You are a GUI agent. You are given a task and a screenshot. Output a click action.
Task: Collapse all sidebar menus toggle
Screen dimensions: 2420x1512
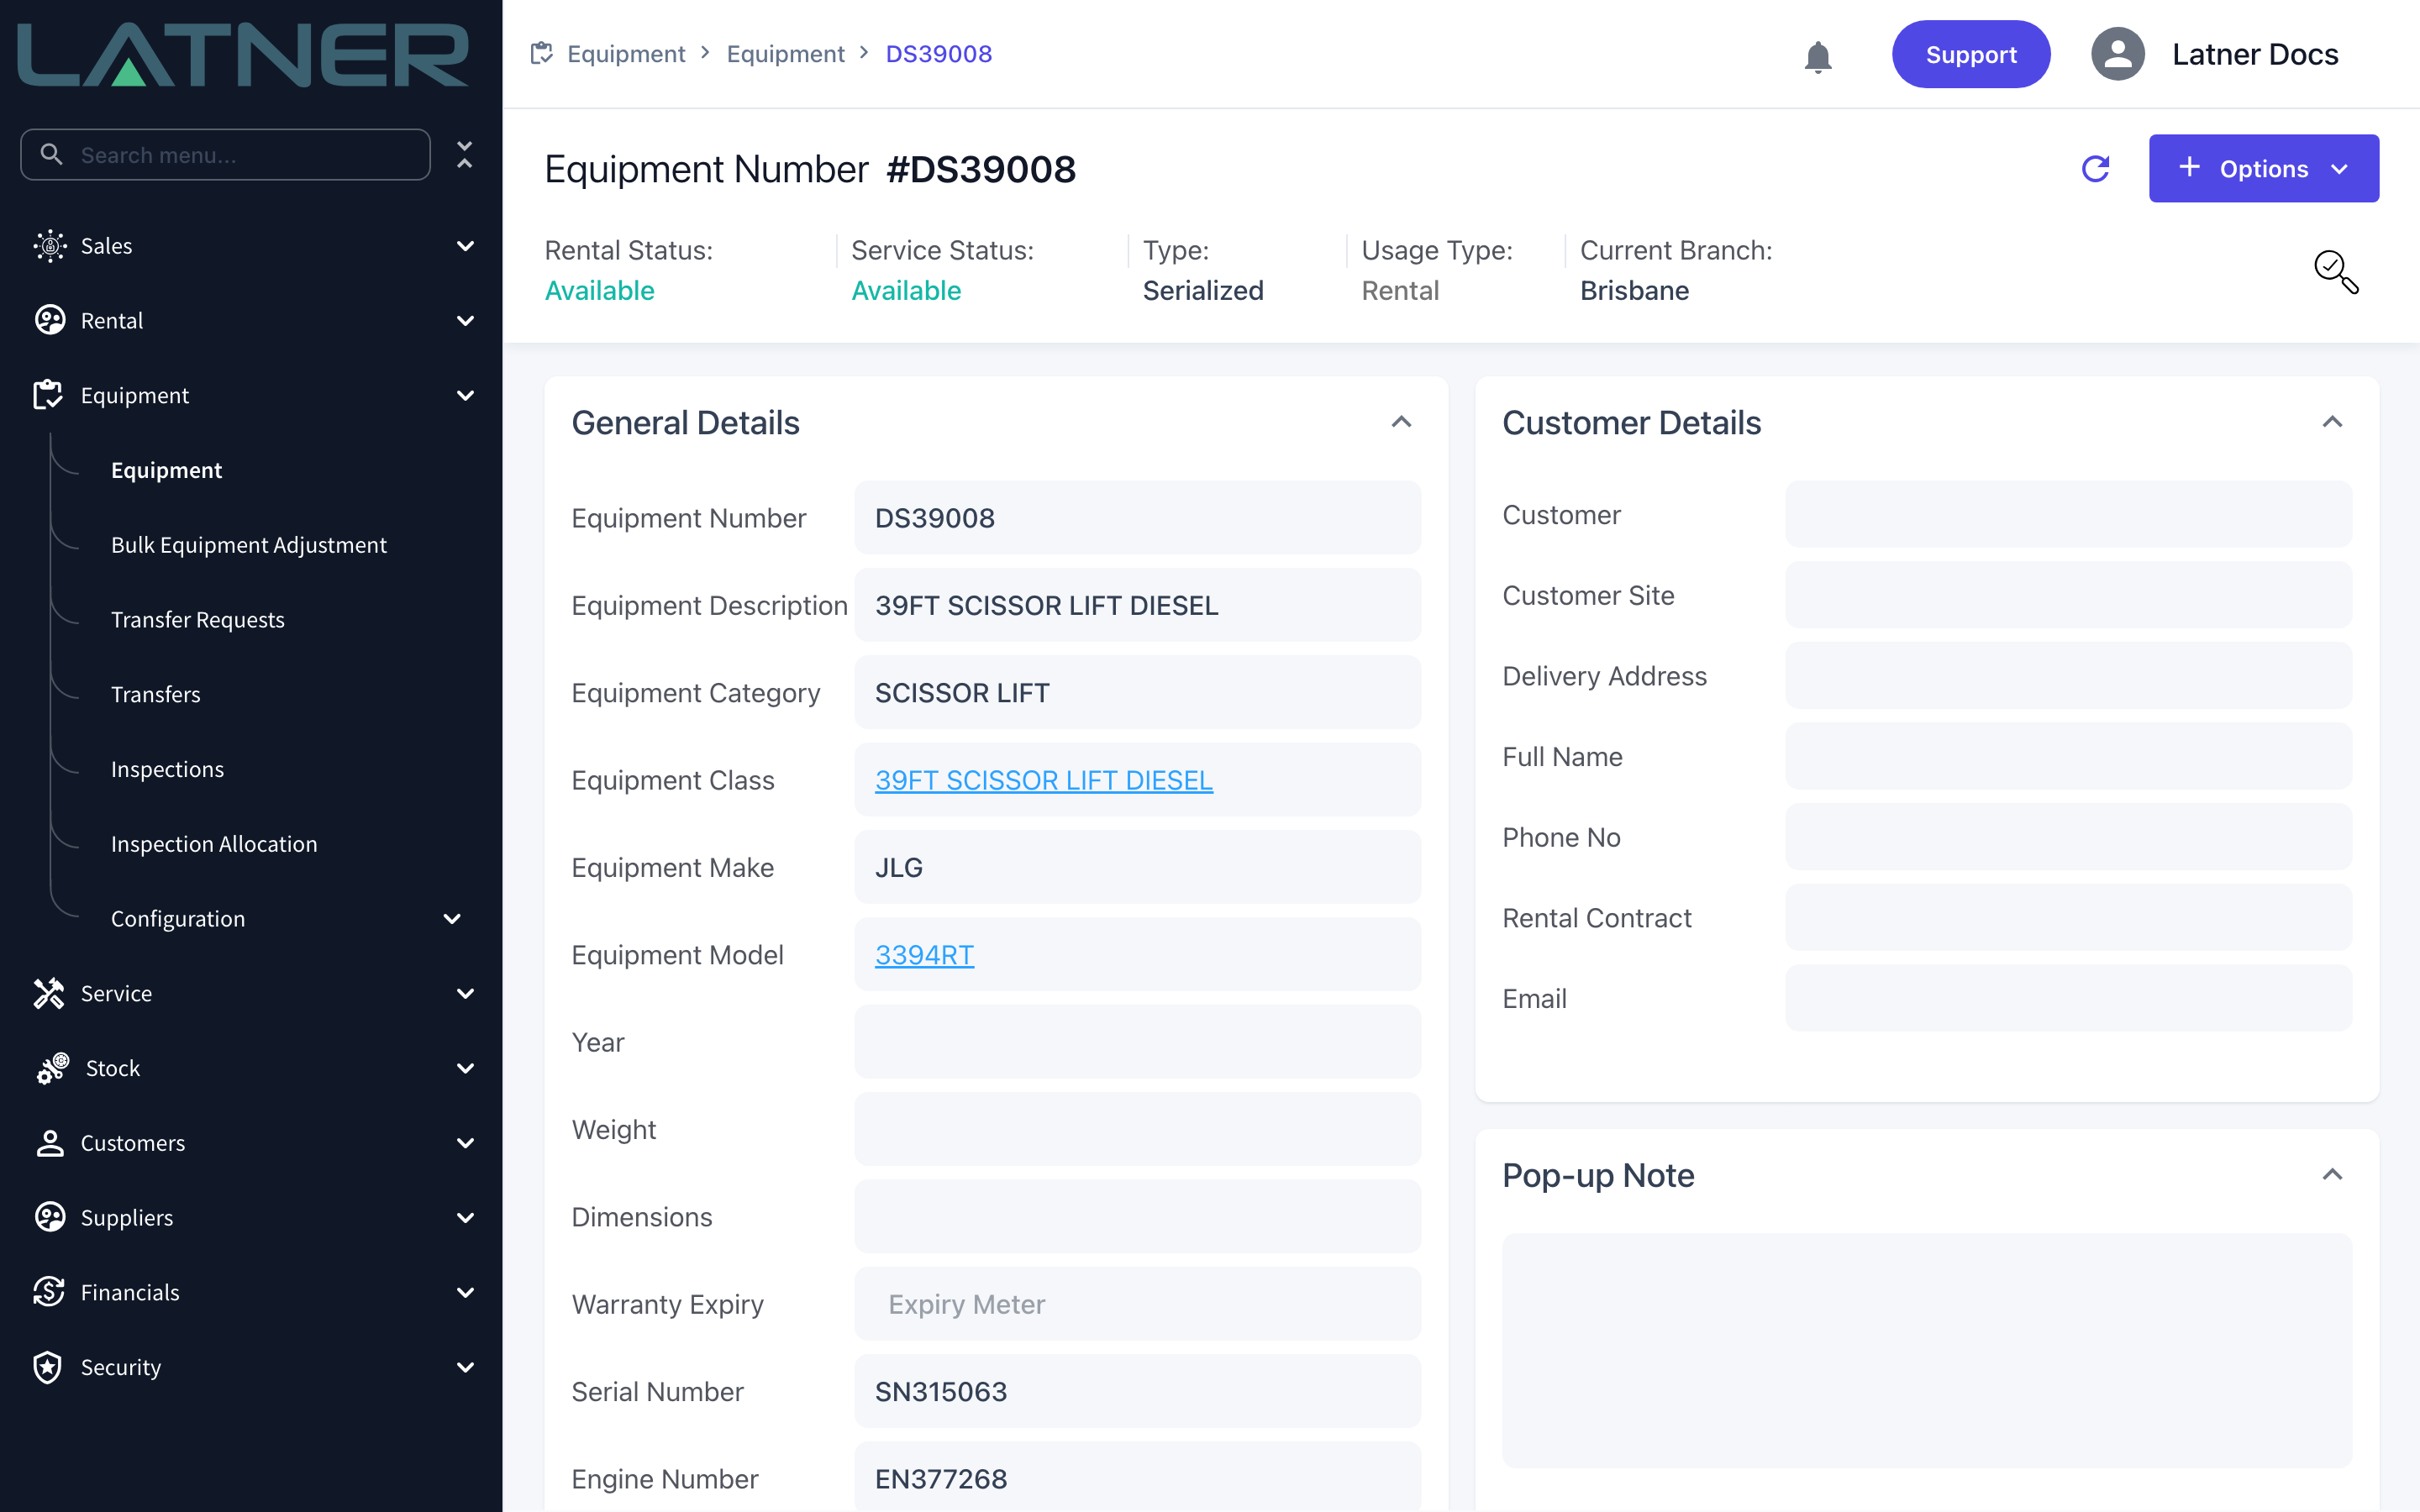pos(464,155)
